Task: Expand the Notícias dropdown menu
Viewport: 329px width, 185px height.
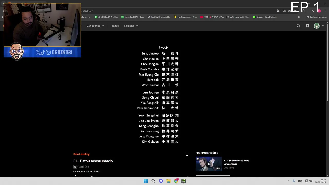Action: click(x=131, y=26)
